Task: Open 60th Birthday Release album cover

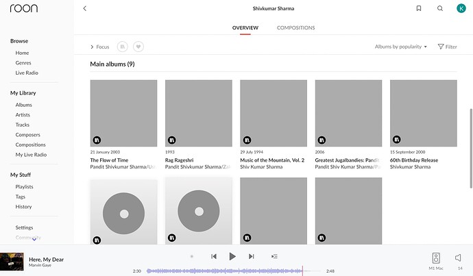Action: click(x=424, y=113)
